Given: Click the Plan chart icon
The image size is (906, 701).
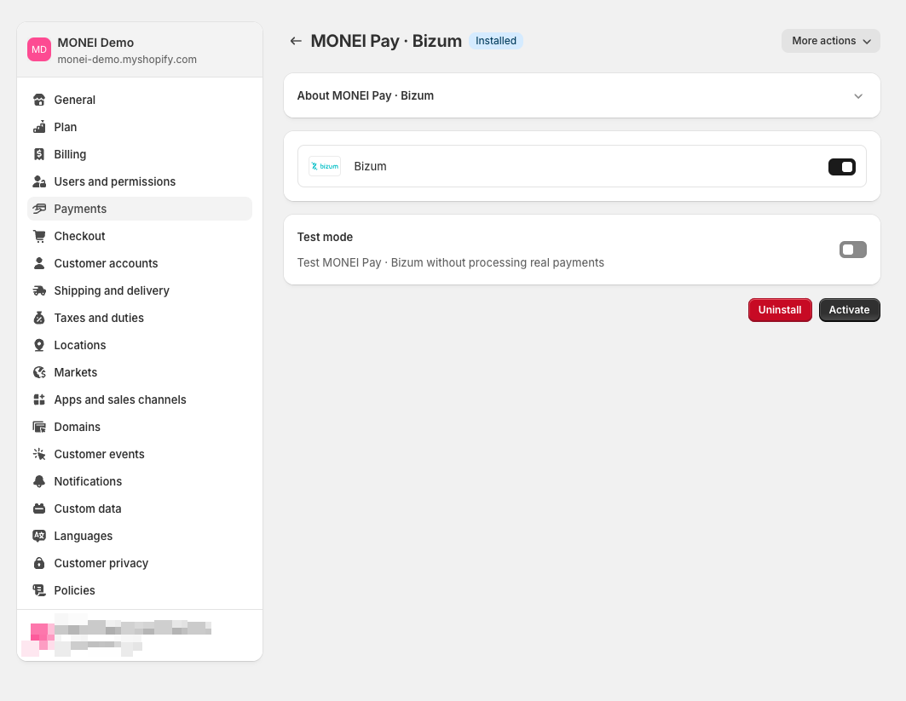Looking at the screenshot, I should click(x=39, y=127).
